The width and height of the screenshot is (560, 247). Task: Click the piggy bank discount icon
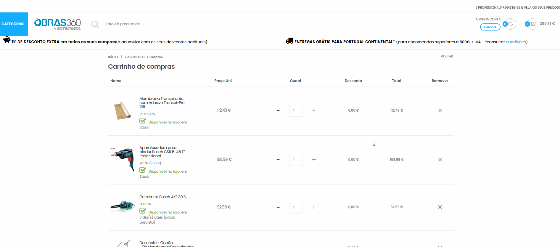pos(7,40)
